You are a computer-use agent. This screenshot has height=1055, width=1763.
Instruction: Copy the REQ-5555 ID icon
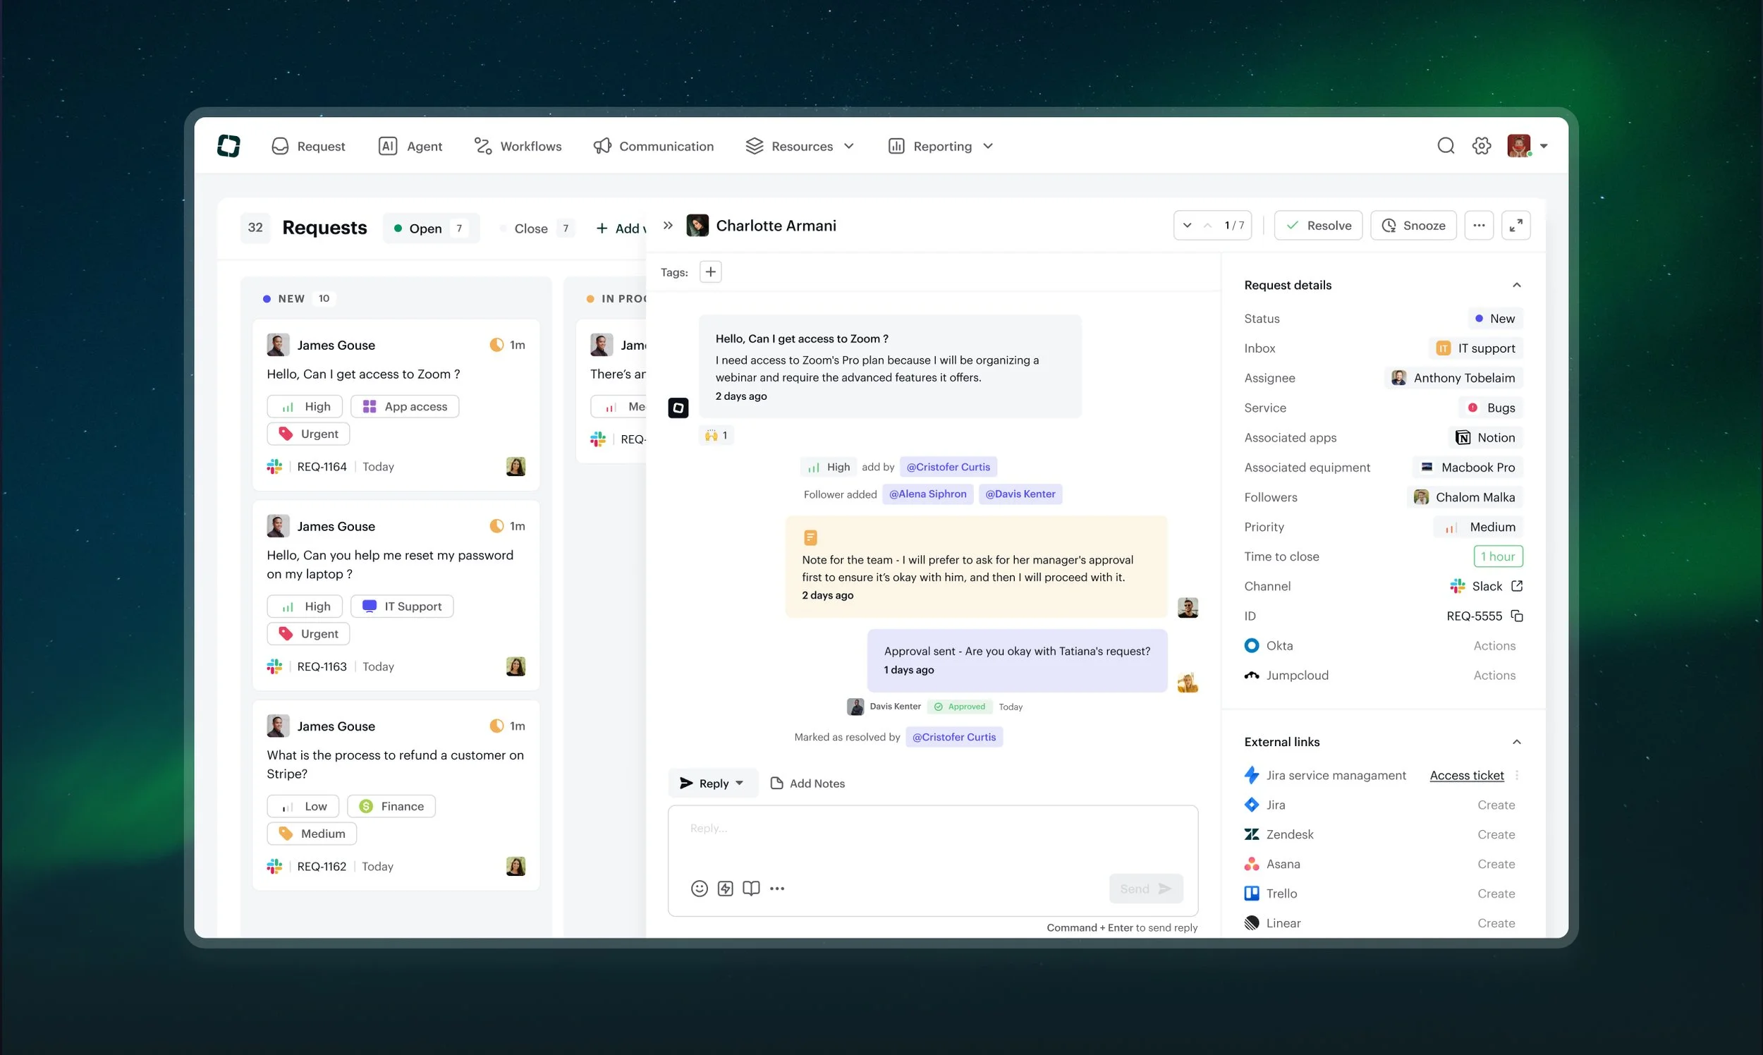pyautogui.click(x=1517, y=616)
